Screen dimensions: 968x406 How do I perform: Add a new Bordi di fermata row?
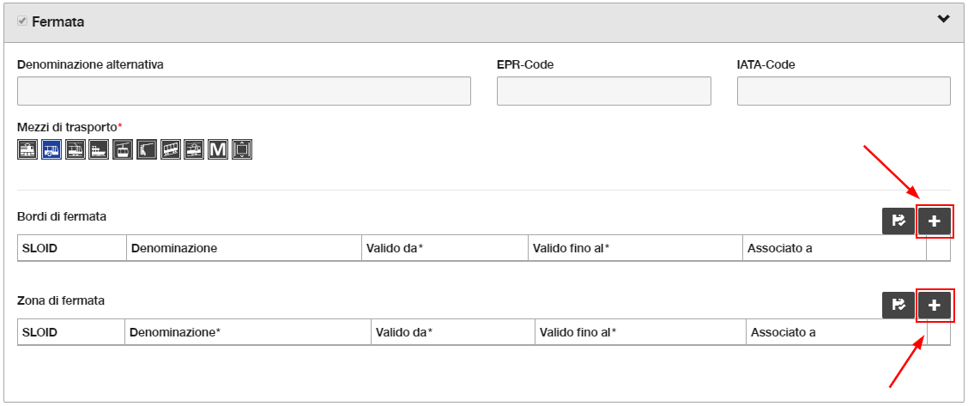click(x=934, y=221)
